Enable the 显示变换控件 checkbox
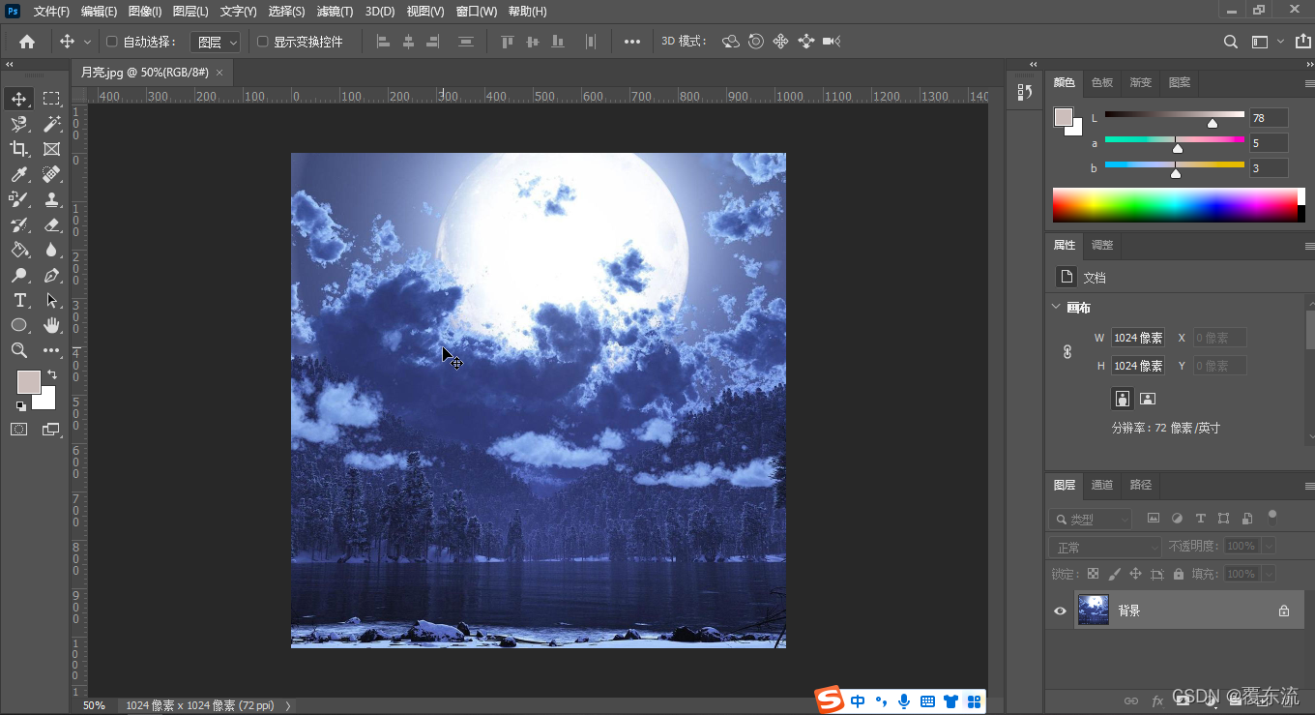The image size is (1315, 715). pos(262,42)
